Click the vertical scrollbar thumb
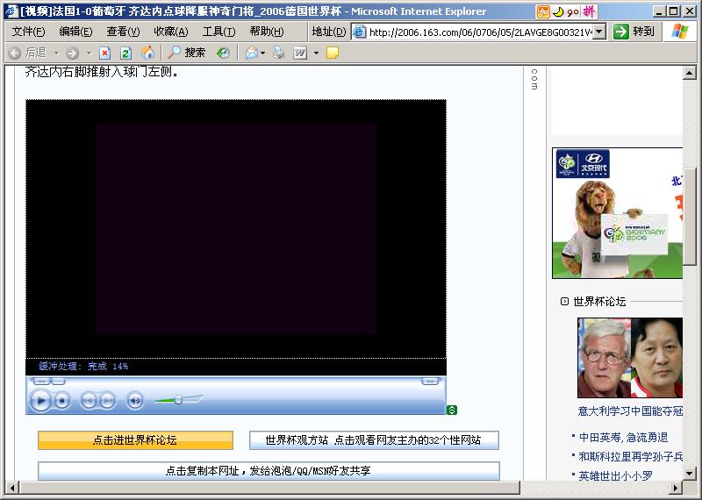702x500 pixels. [x=690, y=217]
